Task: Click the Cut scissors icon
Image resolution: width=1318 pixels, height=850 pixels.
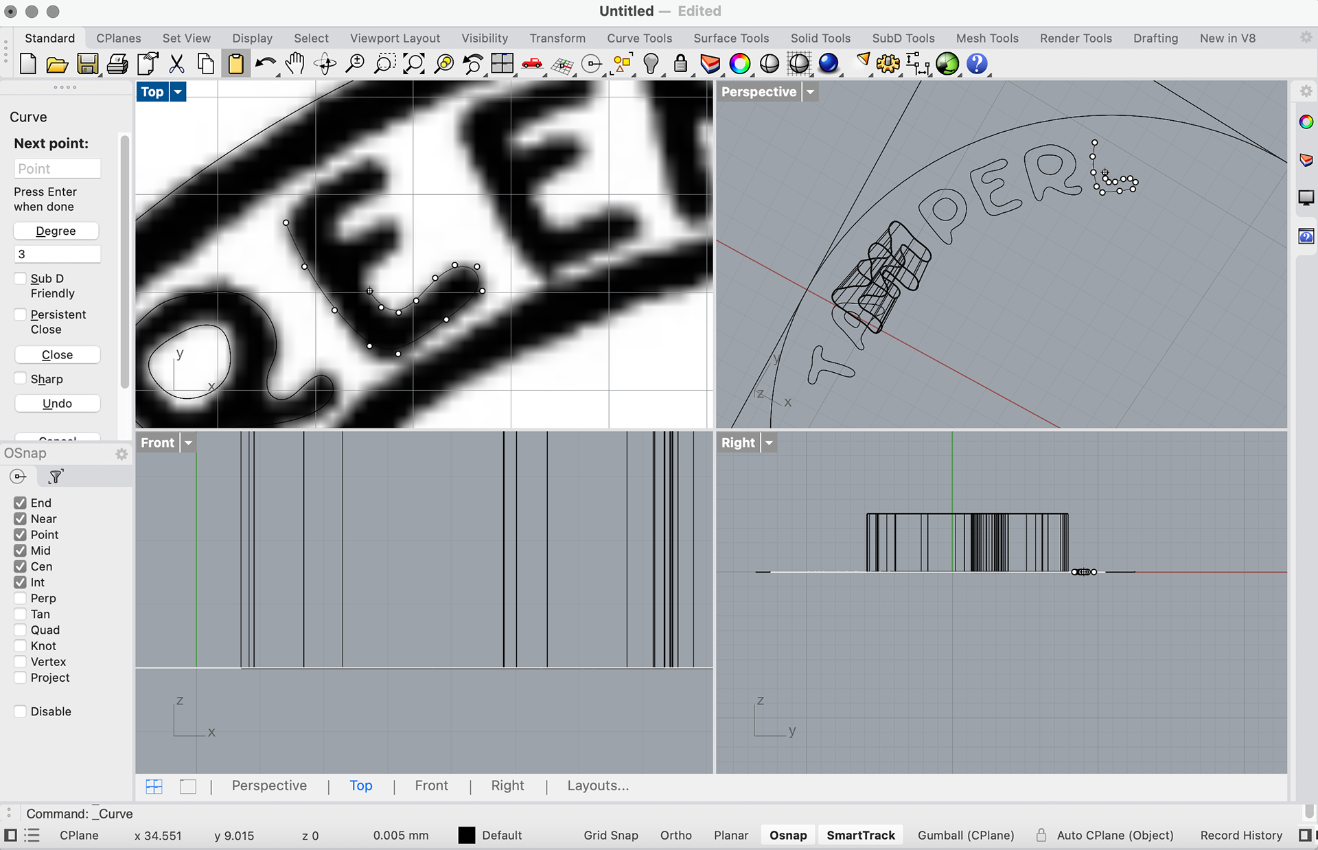Action: pyautogui.click(x=176, y=64)
